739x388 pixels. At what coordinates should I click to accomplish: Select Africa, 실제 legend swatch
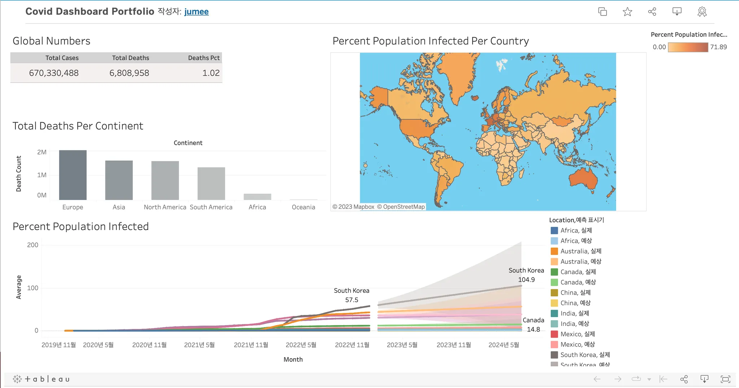pyautogui.click(x=554, y=230)
